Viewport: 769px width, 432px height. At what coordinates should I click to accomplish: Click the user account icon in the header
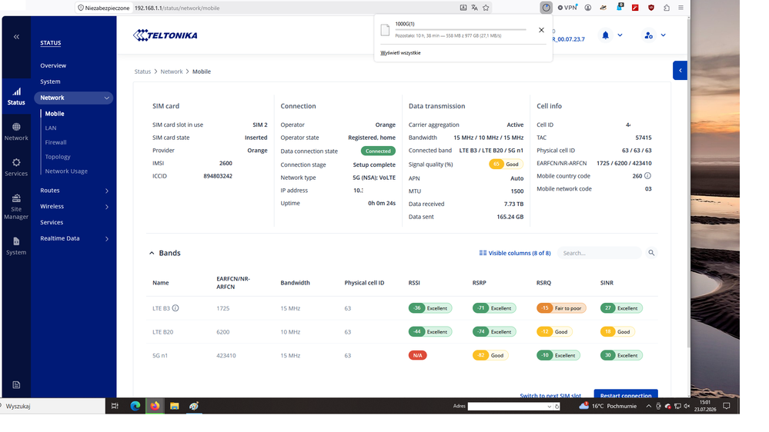coord(648,35)
